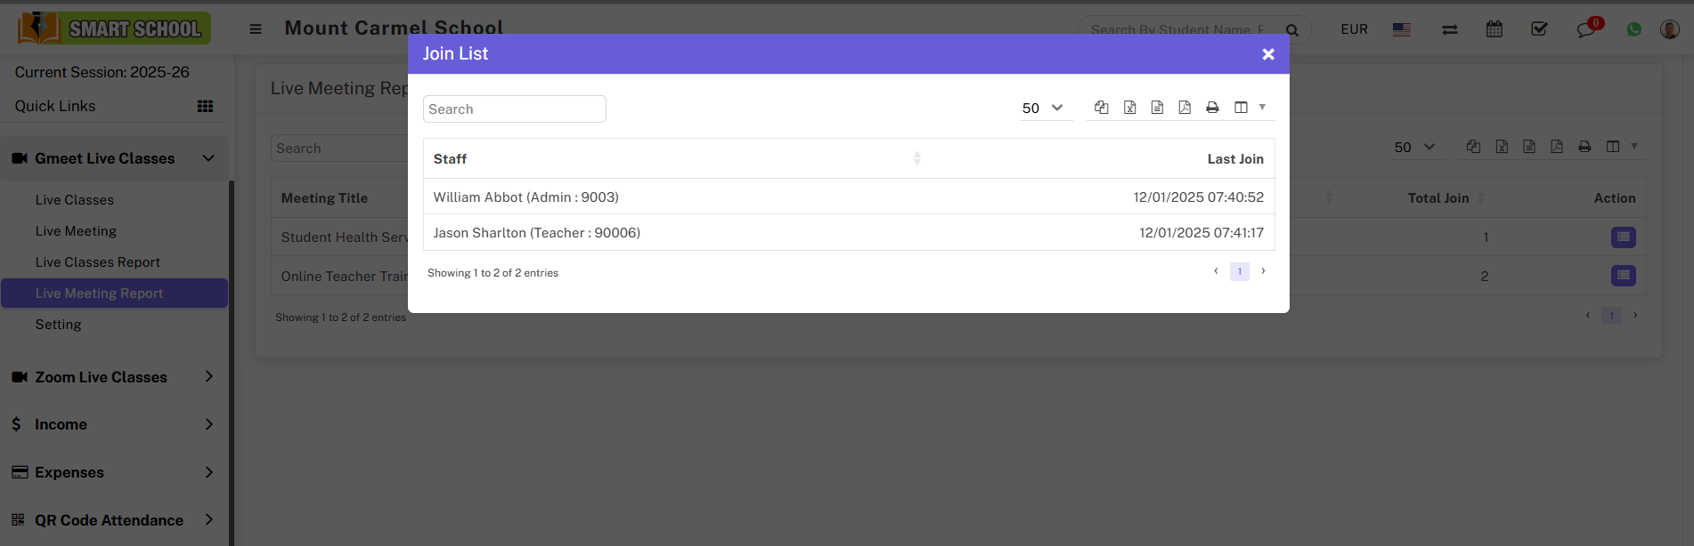
Task: Go to next page in background report
Action: tap(1635, 316)
